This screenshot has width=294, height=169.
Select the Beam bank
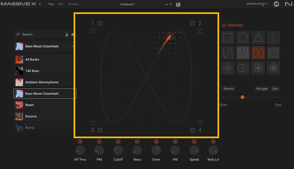(44, 105)
